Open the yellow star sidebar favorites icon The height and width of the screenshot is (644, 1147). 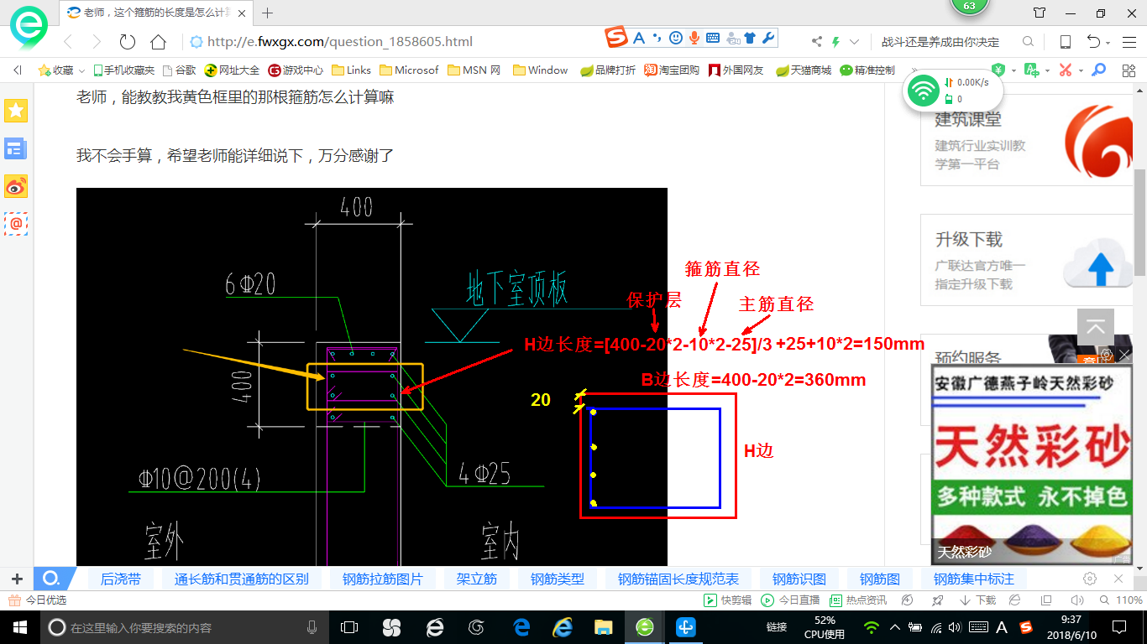[x=16, y=110]
